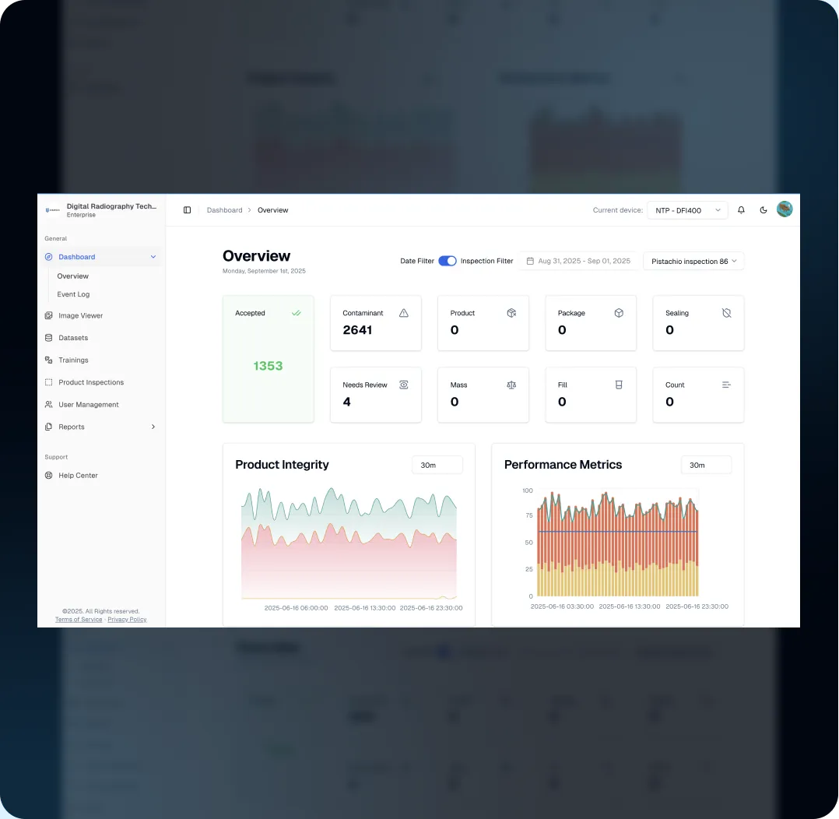The height and width of the screenshot is (819, 839).
Task: Expand the Reports section
Action: pyautogui.click(x=72, y=427)
